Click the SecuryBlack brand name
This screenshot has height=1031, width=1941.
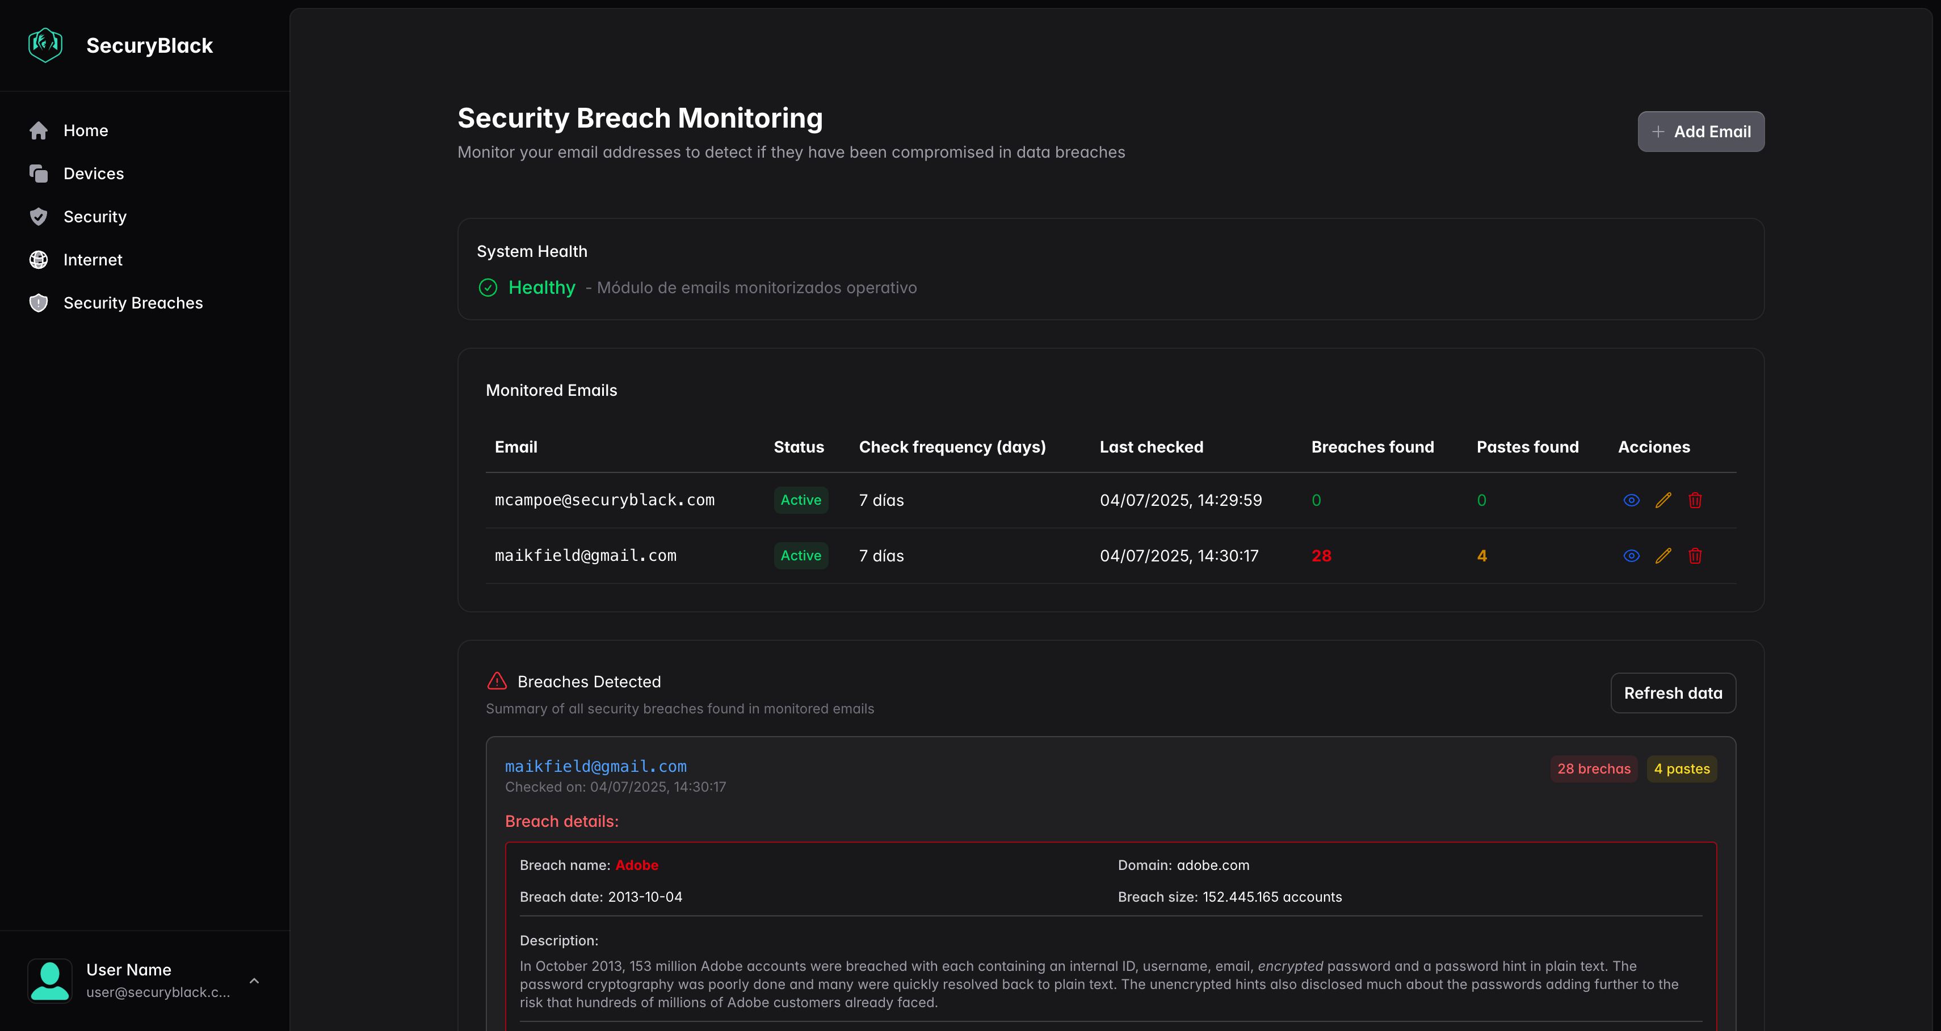[x=149, y=46]
